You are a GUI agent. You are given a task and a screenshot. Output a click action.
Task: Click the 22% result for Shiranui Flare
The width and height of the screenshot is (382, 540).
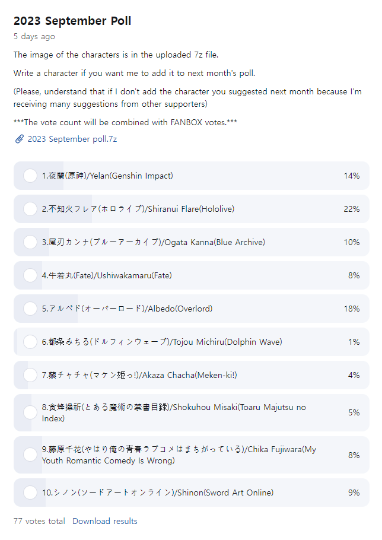point(351,209)
